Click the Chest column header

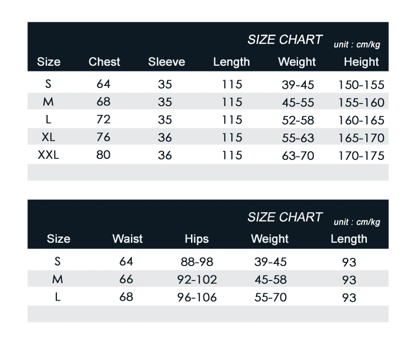pyautogui.click(x=105, y=62)
